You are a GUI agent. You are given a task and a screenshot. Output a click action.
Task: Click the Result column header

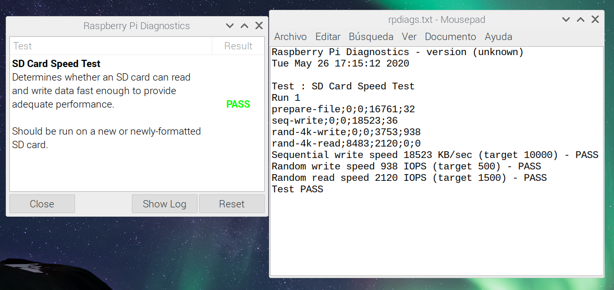point(238,46)
